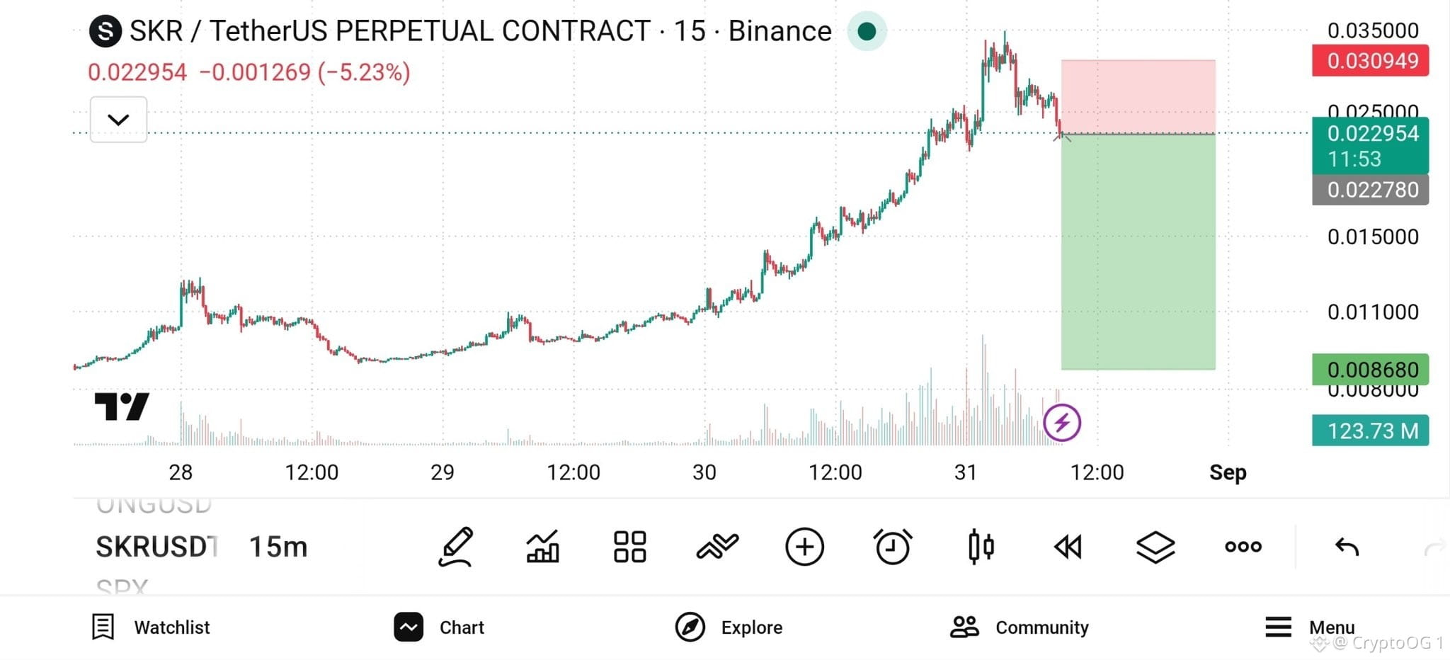Open more options three-dots icon
Image resolution: width=1450 pixels, height=660 pixels.
[1243, 547]
